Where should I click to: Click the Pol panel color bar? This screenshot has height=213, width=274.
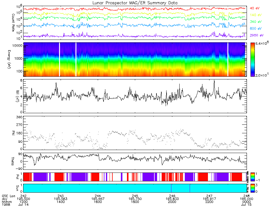[252, 177]
